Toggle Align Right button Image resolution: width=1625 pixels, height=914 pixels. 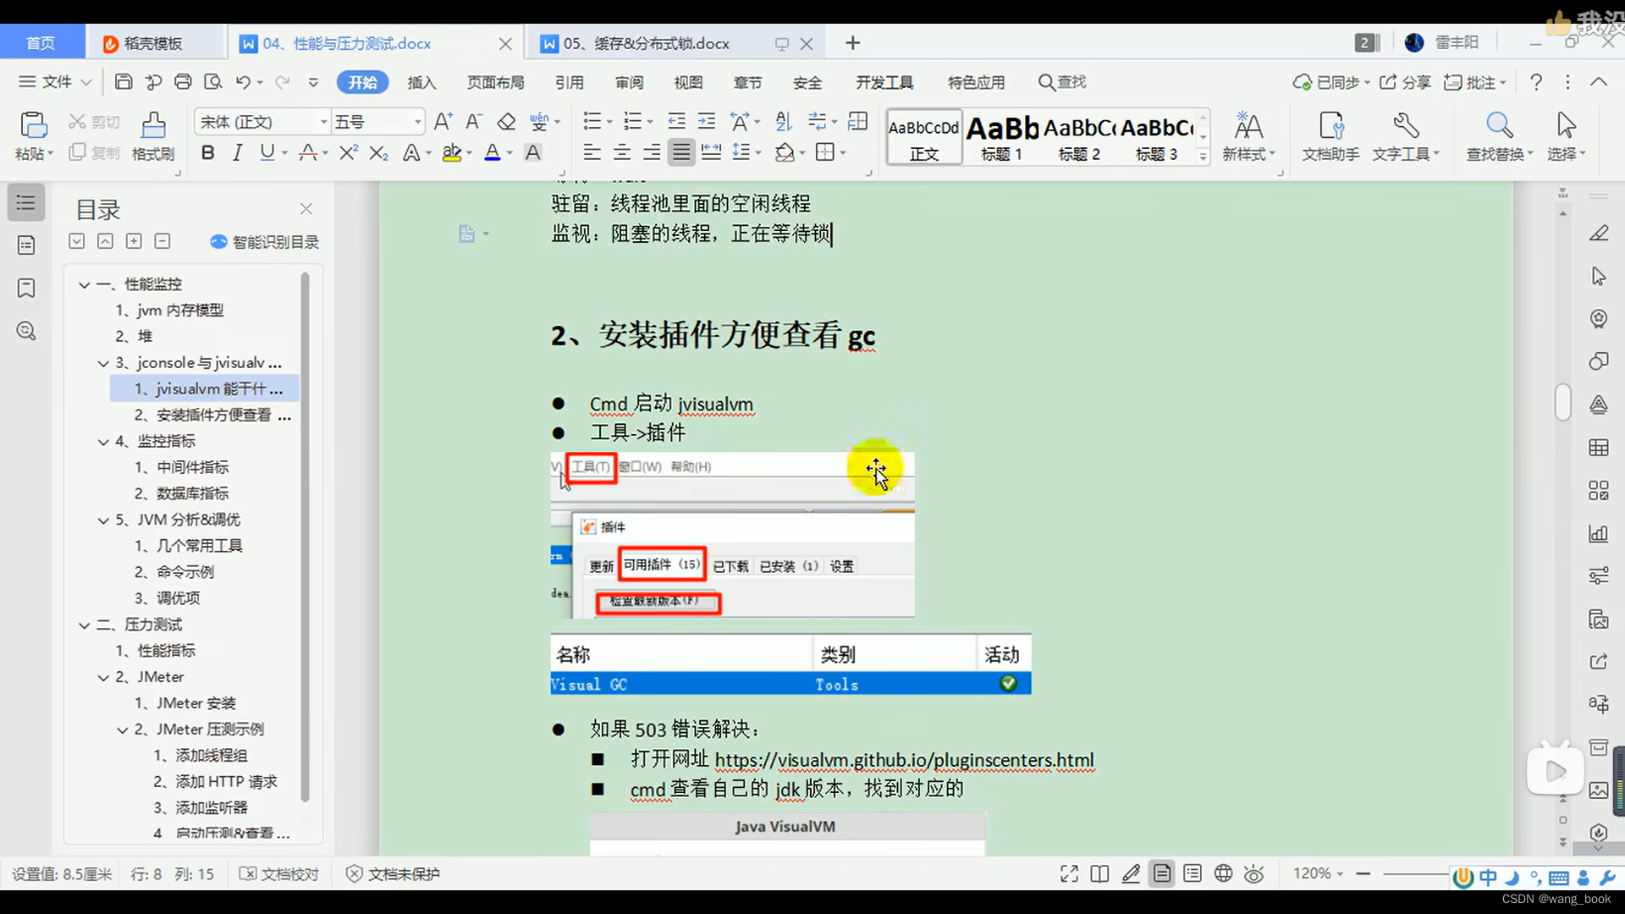[652, 153]
